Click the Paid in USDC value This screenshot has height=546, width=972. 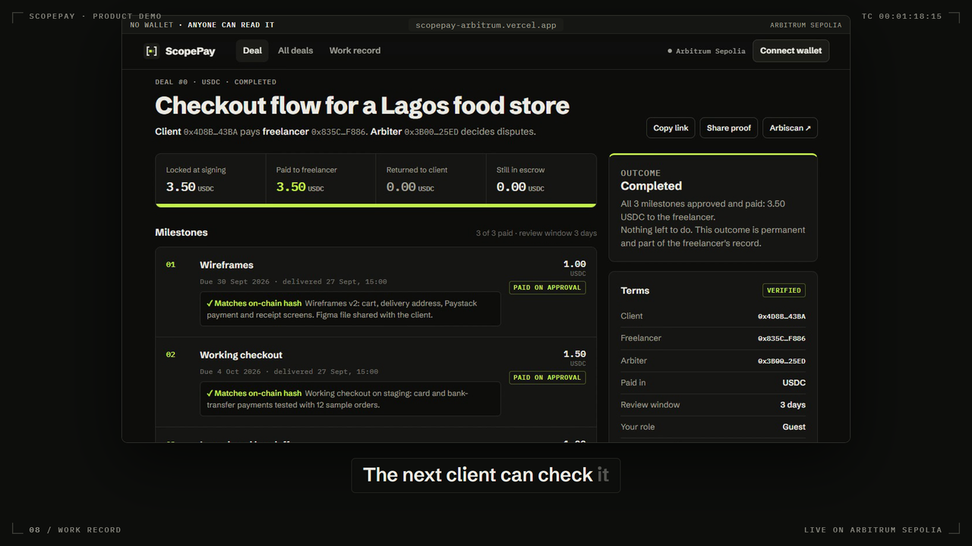[x=794, y=383]
